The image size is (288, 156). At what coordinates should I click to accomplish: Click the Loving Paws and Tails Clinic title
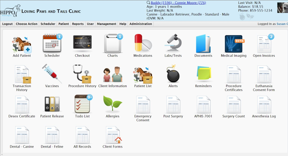pyautogui.click(x=51, y=11)
